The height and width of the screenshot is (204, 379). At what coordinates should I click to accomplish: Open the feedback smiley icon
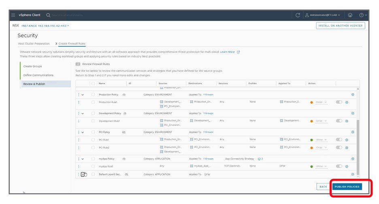pos(350,15)
